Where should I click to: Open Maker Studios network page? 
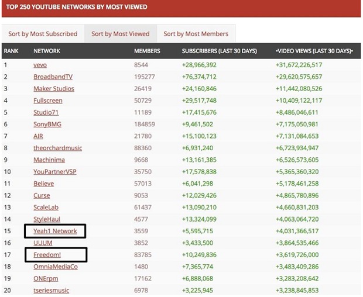54,88
